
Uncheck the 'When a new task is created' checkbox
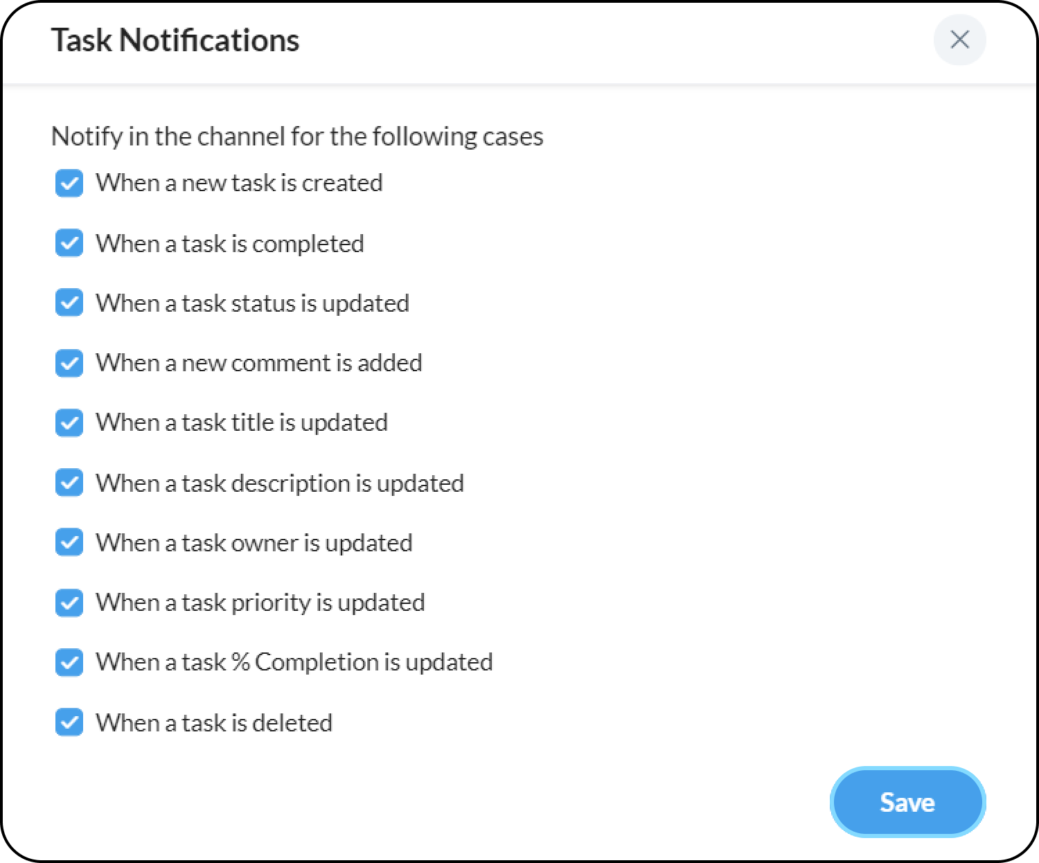(69, 184)
